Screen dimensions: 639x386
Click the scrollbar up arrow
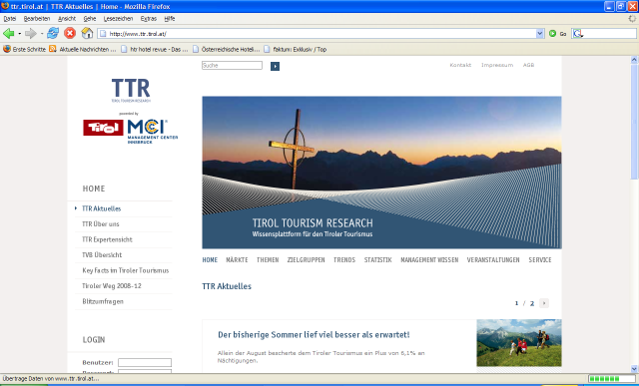(634, 60)
